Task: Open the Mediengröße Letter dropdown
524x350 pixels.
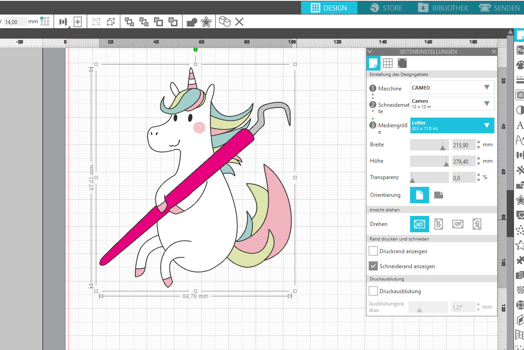Action: [452, 125]
